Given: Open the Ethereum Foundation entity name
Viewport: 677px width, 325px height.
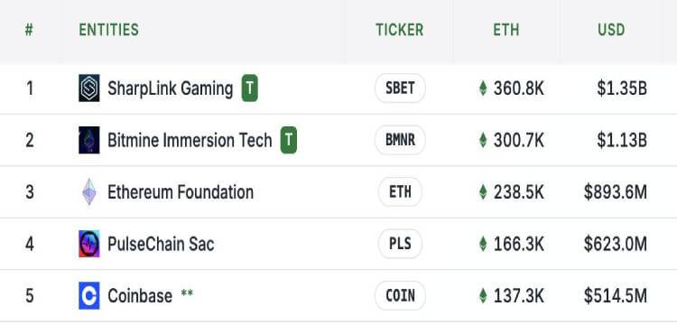Looking at the screenshot, I should pos(181,192).
